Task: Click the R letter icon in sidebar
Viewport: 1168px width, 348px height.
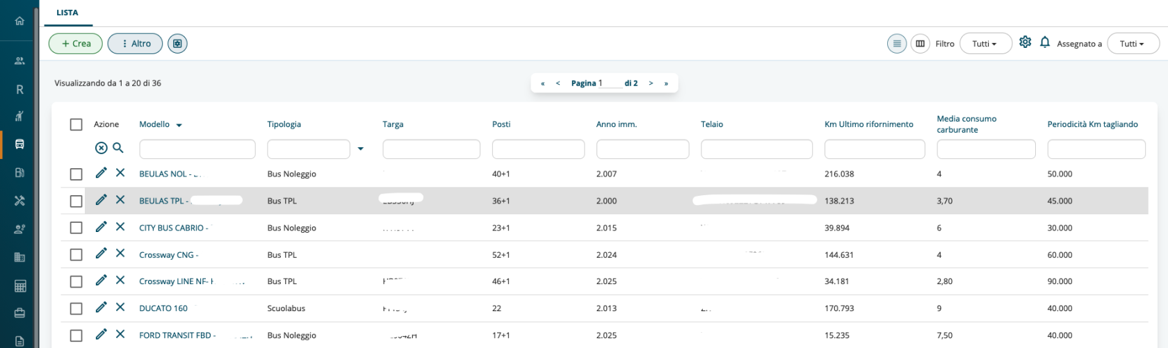Action: [x=19, y=90]
